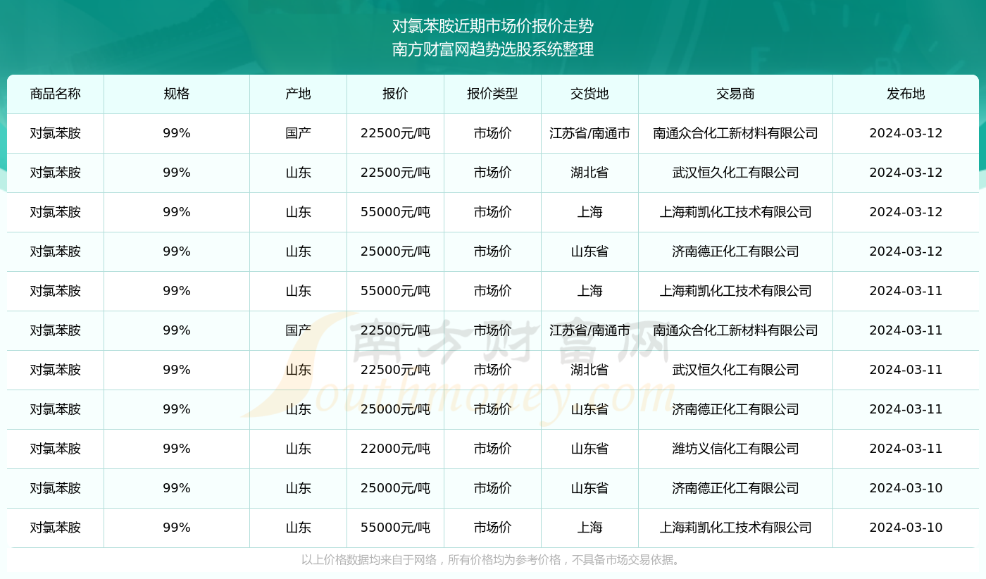Click date '2024-03-12' in the 济南德正 row
Screen dimensions: 986x579
[x=906, y=251]
